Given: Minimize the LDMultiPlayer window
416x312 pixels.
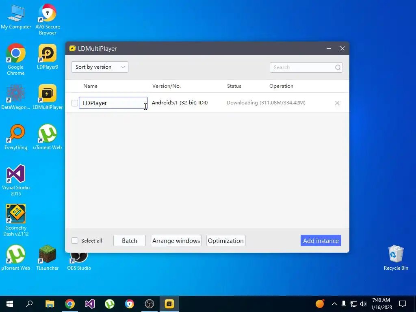Looking at the screenshot, I should (328, 49).
